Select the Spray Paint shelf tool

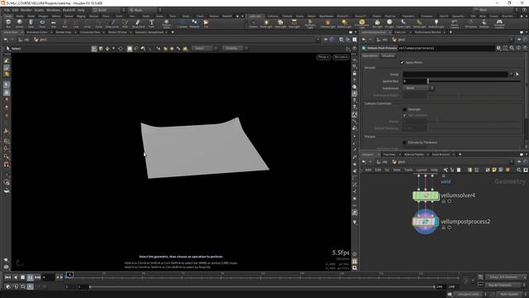click(138, 23)
